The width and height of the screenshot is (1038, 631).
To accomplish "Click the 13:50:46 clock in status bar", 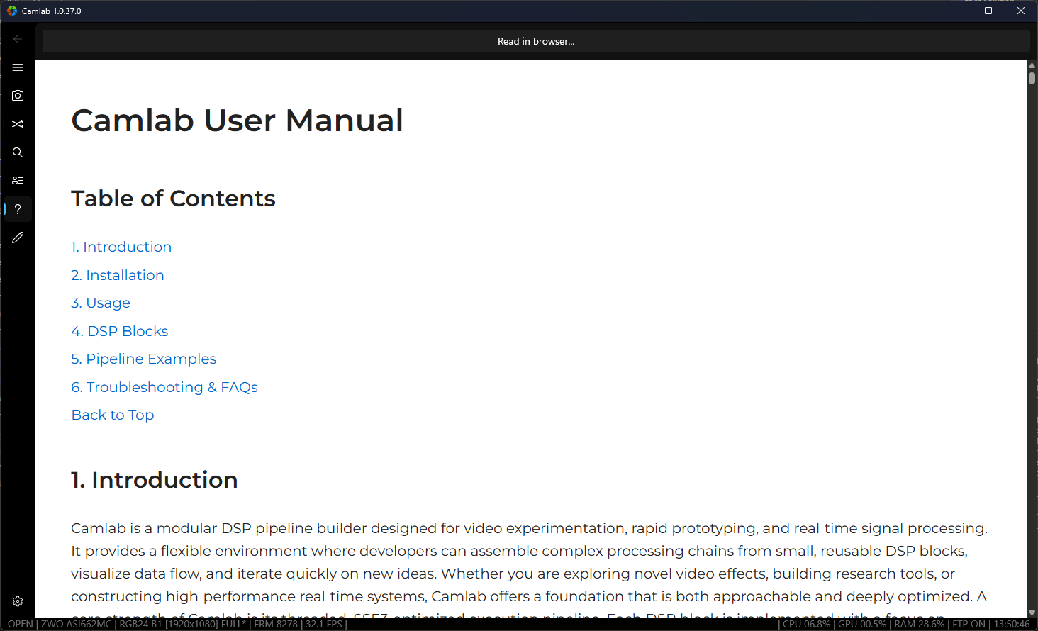I will (1012, 624).
